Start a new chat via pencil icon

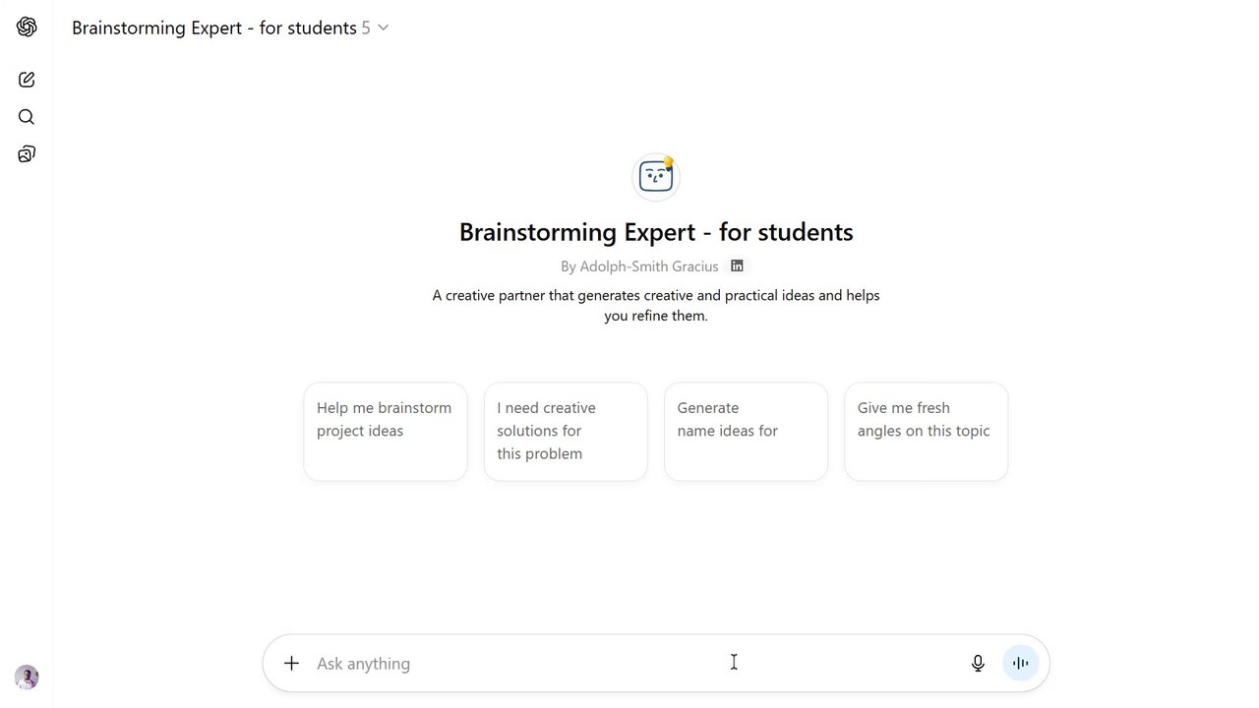(27, 80)
